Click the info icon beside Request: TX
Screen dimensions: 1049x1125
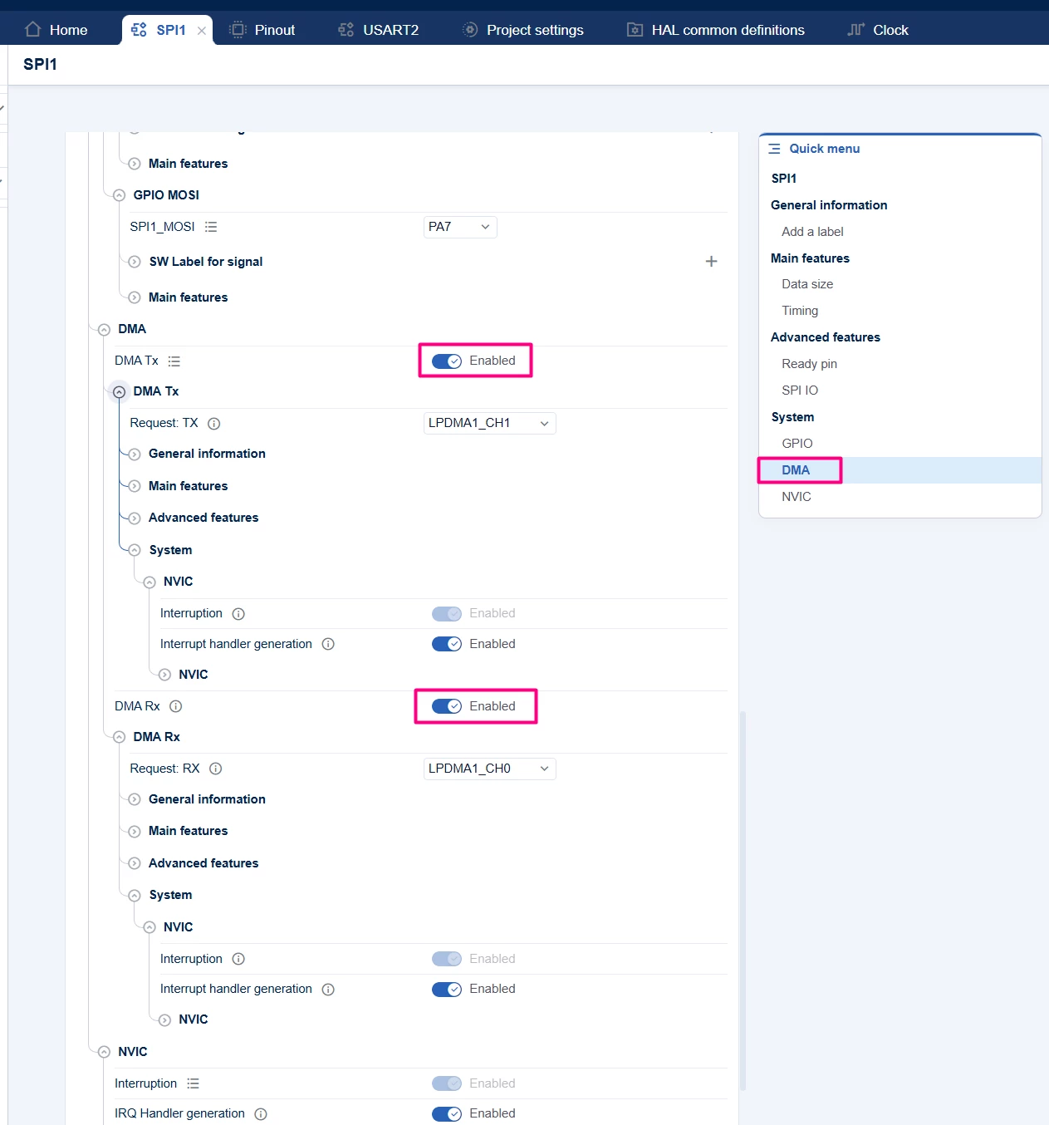213,424
